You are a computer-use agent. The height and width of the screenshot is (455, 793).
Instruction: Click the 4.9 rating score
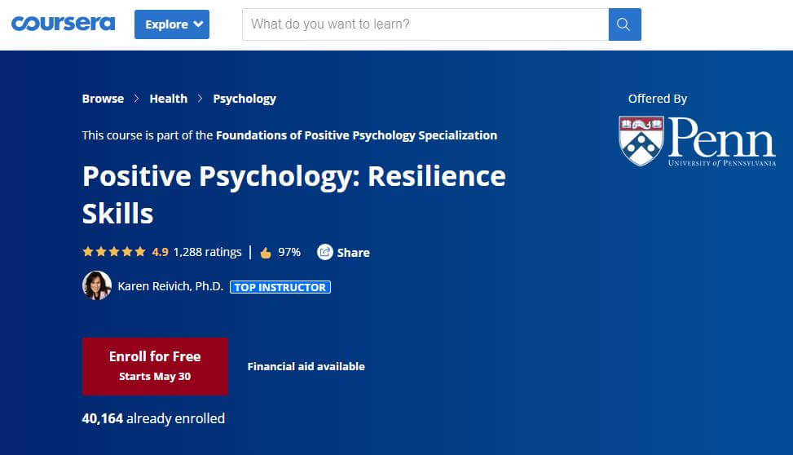[160, 252]
